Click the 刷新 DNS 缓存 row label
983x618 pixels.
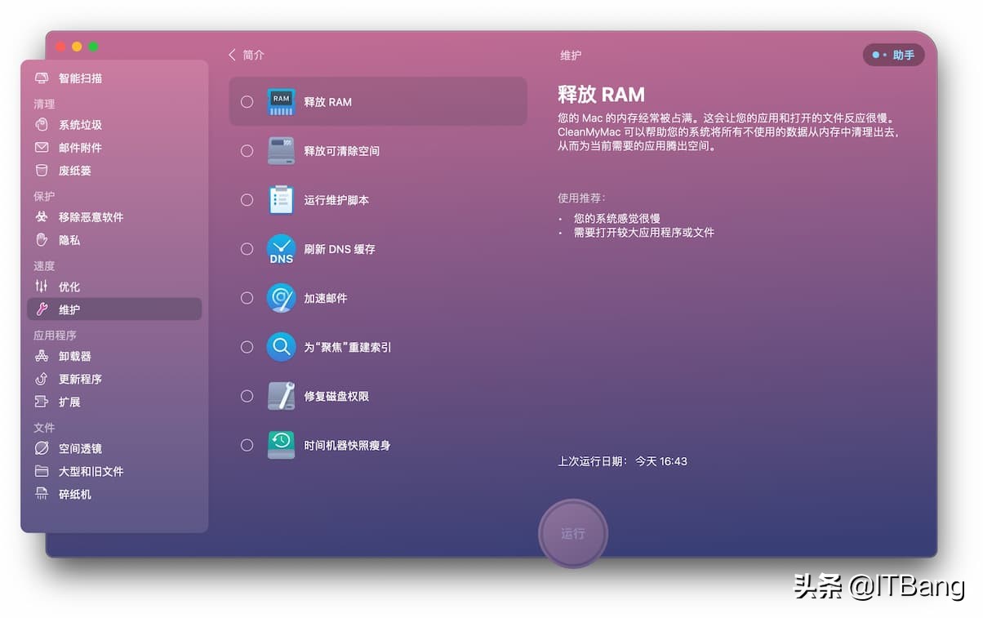tap(340, 249)
